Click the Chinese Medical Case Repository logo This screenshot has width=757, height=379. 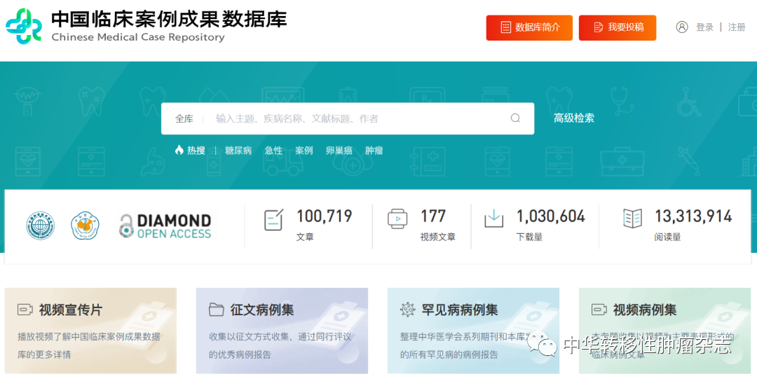coord(24,26)
